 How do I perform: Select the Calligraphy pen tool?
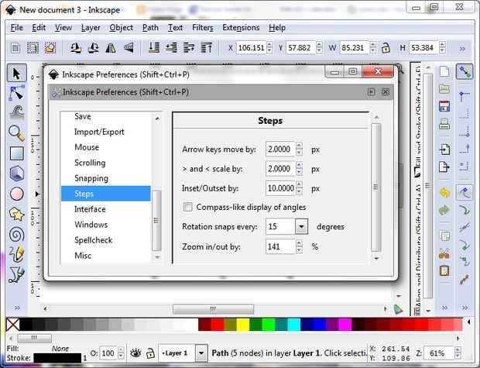pos(16,274)
